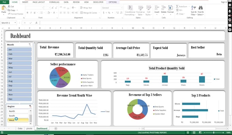Click the Merge & Center button
The width and height of the screenshot is (232, 135).
[x=89, y=13]
